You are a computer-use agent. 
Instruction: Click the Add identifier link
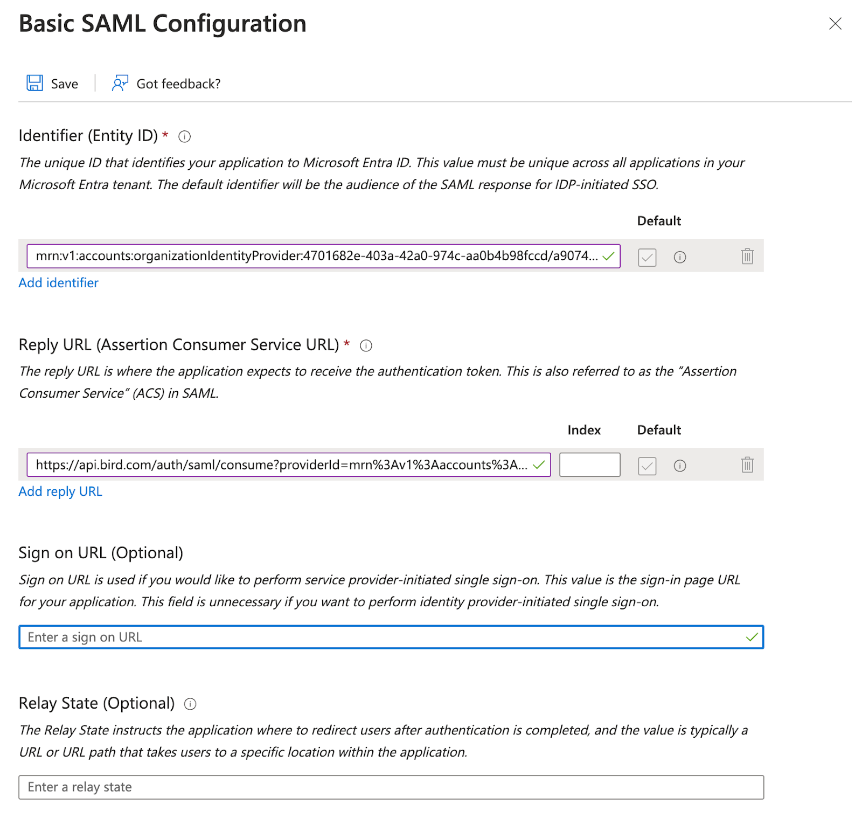58,283
